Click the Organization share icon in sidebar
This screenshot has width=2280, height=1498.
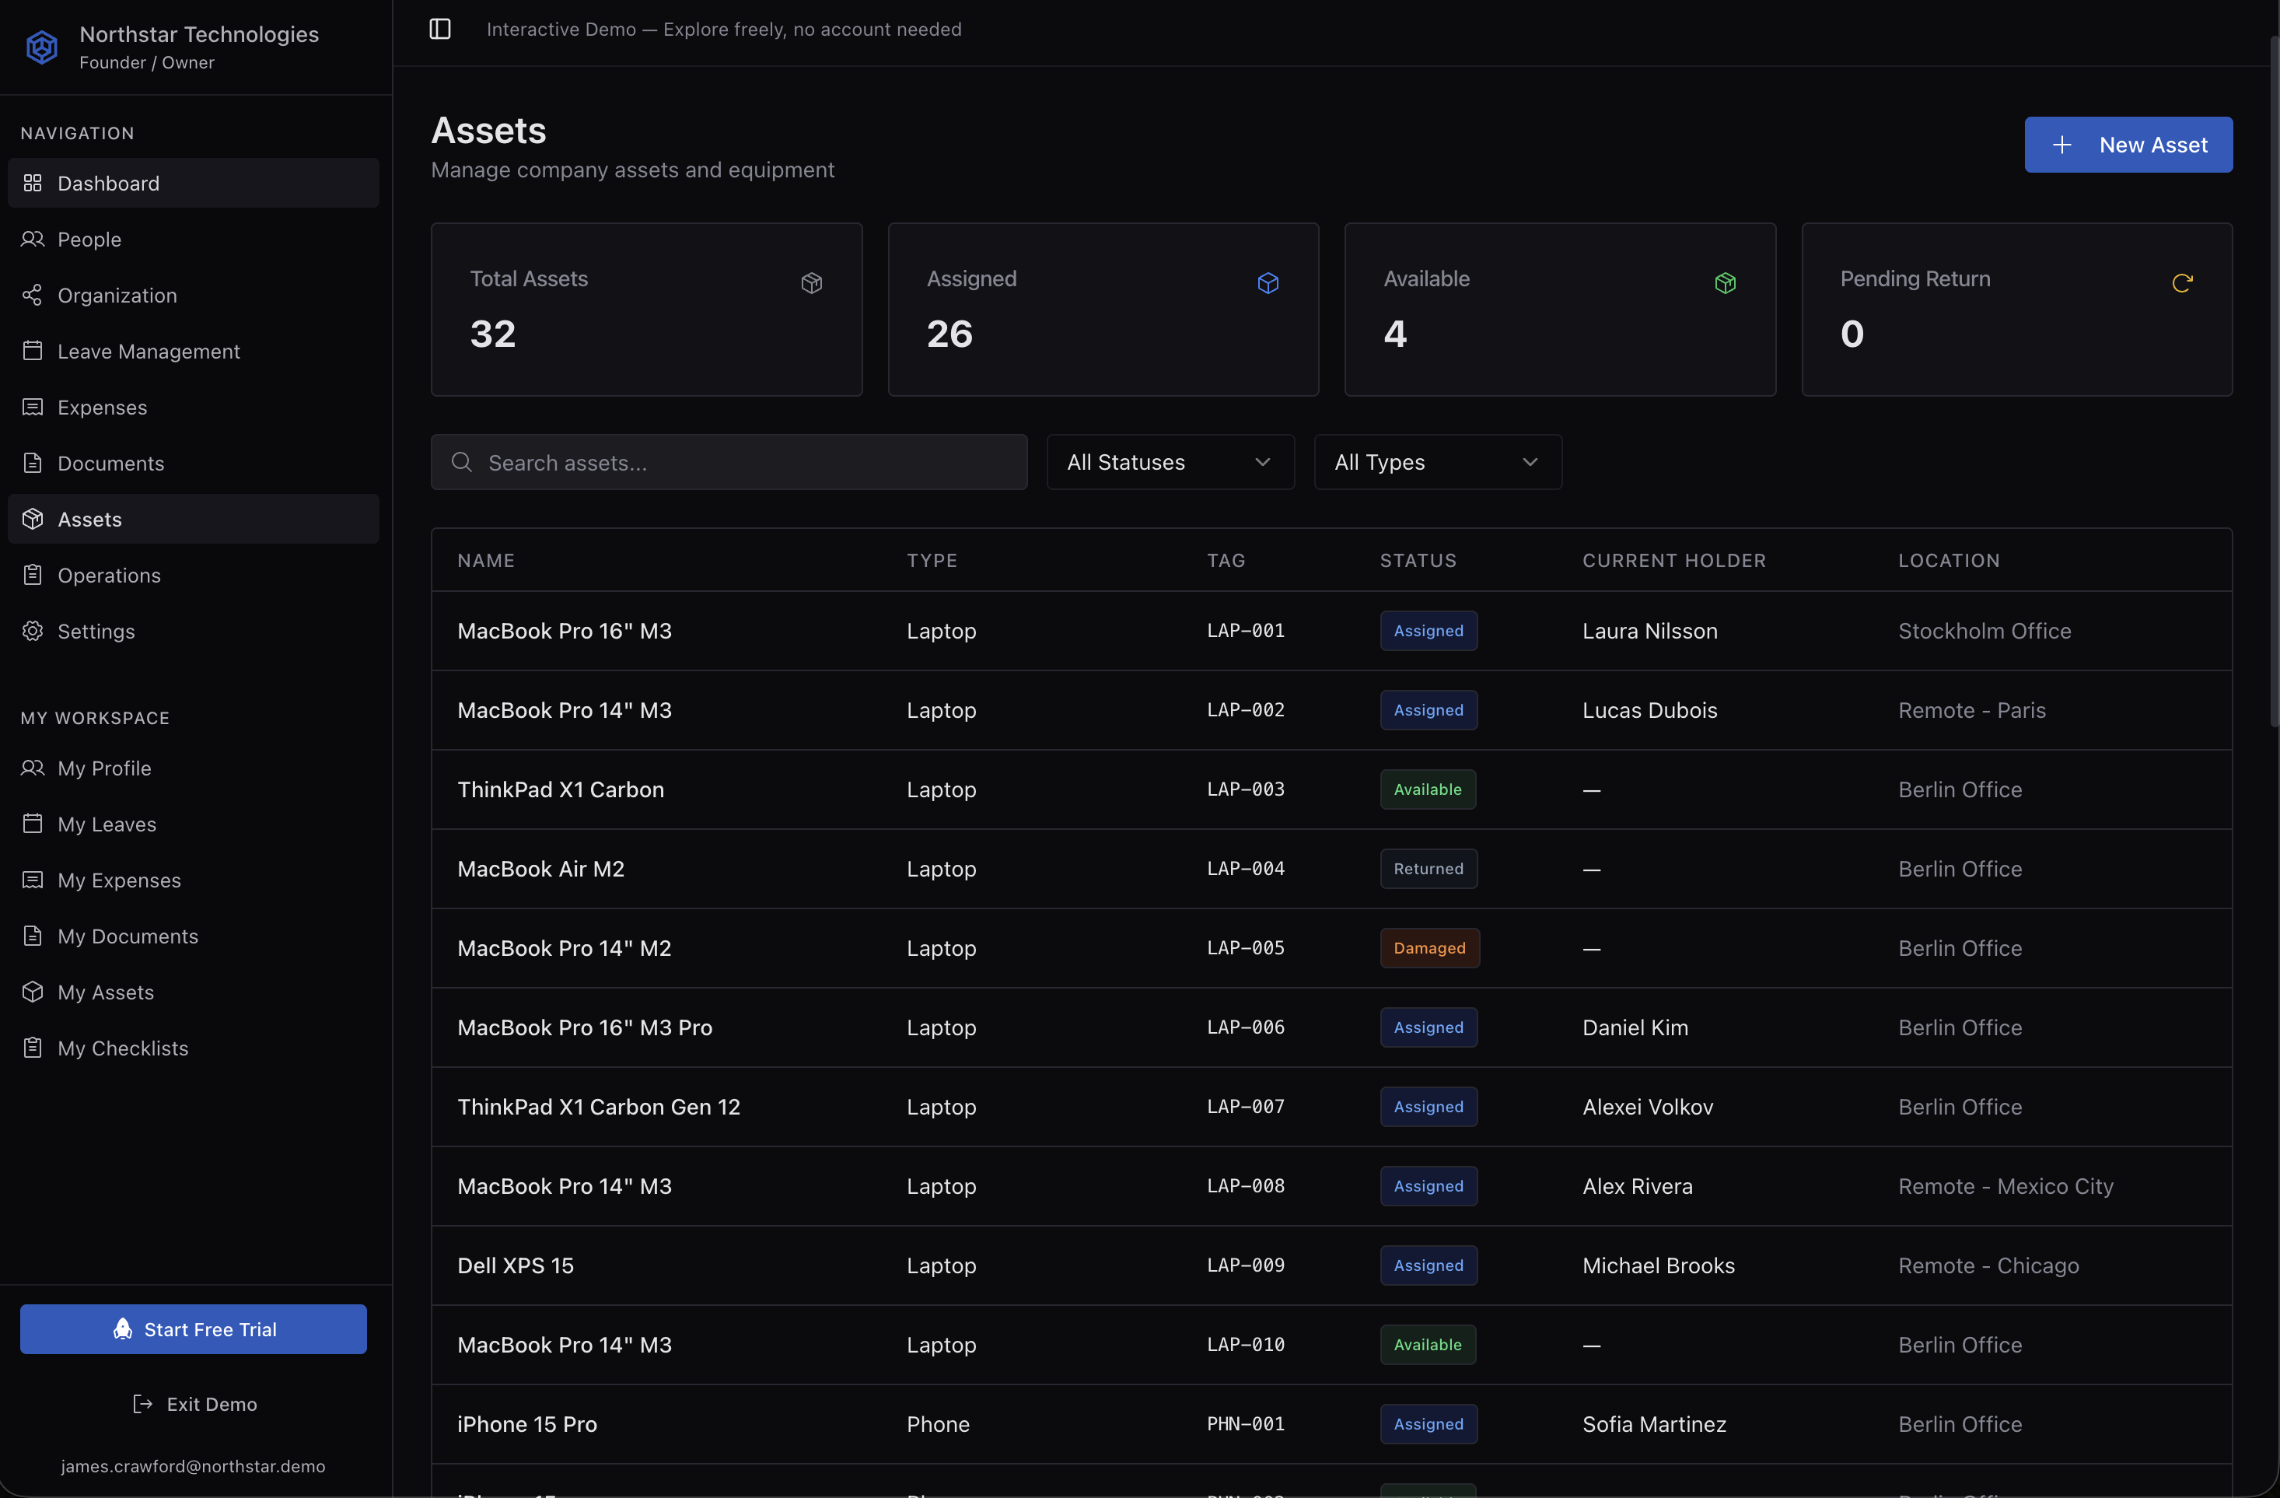tap(33, 296)
